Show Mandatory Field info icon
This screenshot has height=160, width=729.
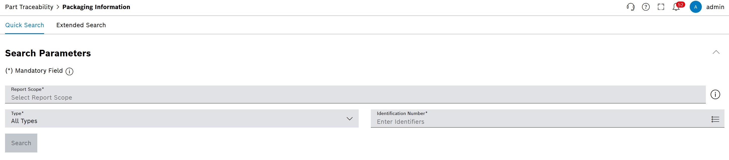(x=69, y=71)
